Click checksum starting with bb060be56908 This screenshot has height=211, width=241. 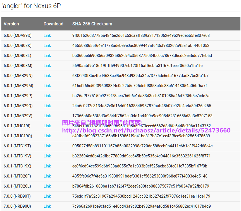pos(142,56)
